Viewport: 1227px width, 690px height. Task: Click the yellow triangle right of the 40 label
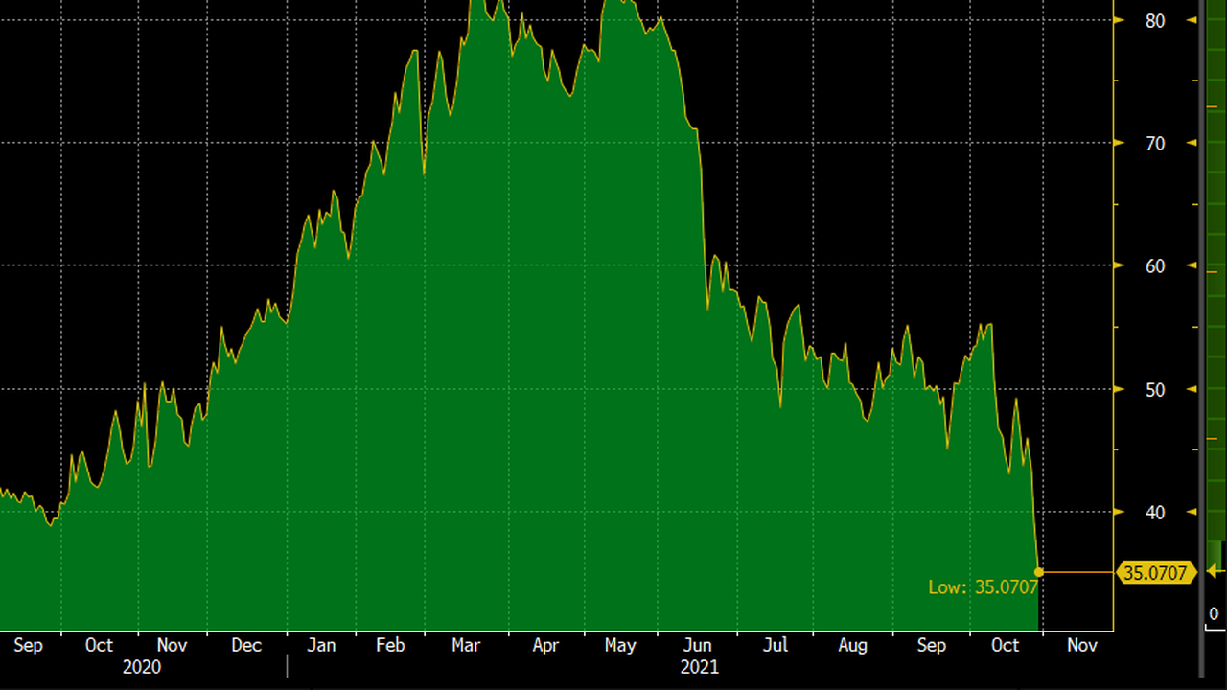[1192, 512]
